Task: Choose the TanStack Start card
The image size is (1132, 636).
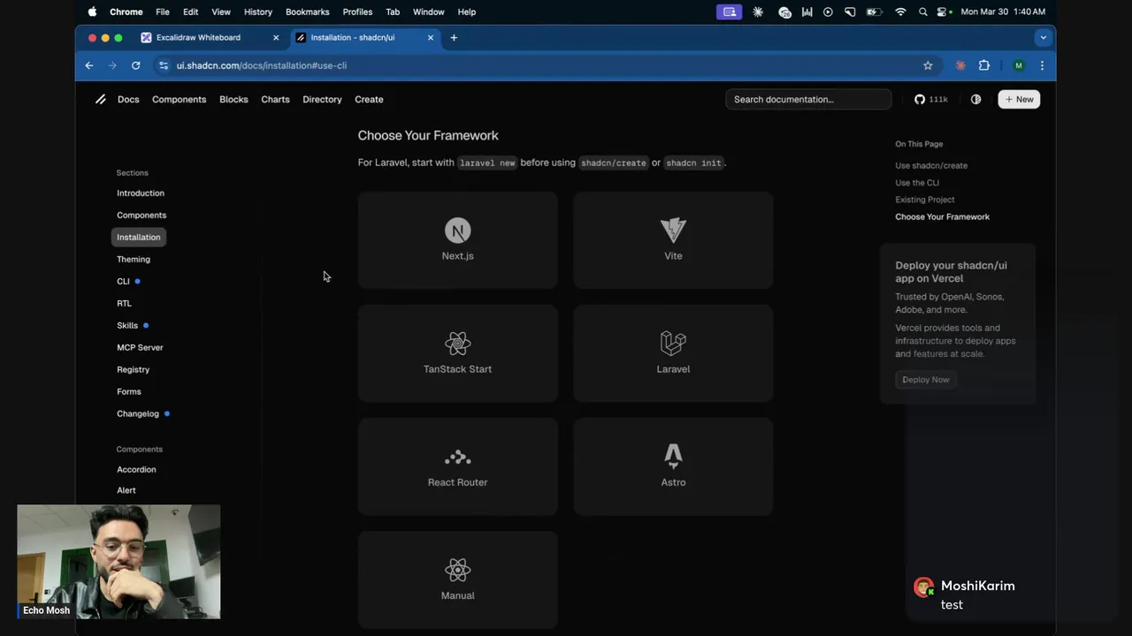Action: click(457, 352)
